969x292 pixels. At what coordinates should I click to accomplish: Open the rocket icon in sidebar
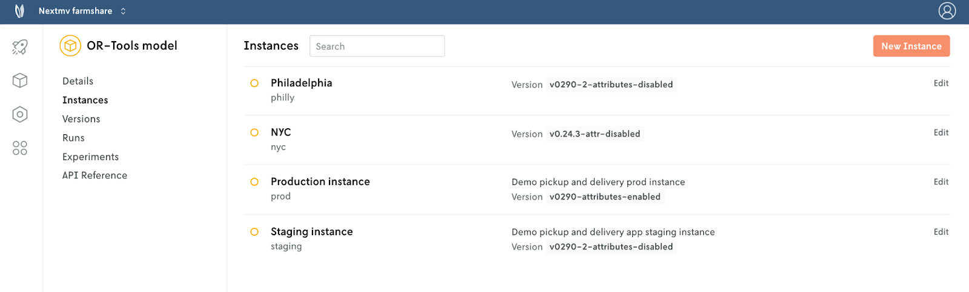point(20,47)
